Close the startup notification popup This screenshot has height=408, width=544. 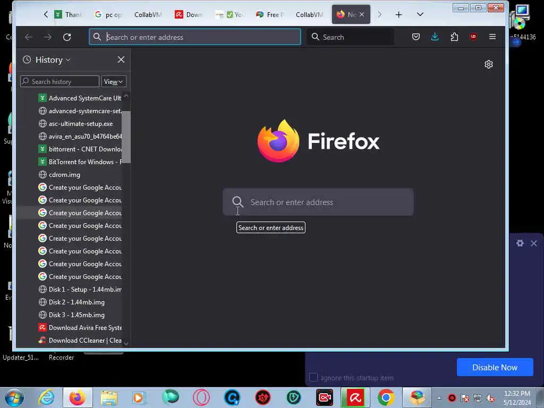pos(534,243)
